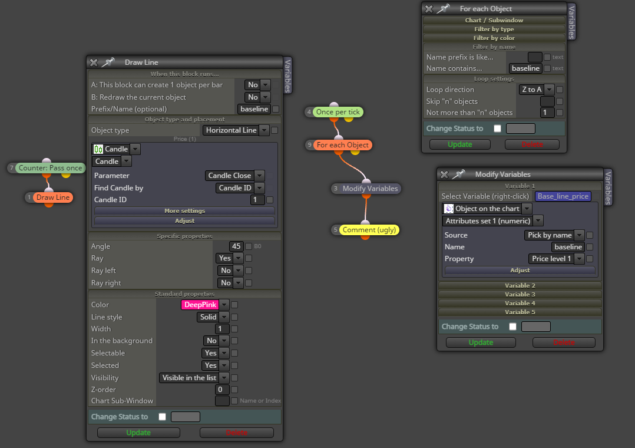Click the pin icon in For each Object panel
The image size is (635, 448).
point(443,8)
